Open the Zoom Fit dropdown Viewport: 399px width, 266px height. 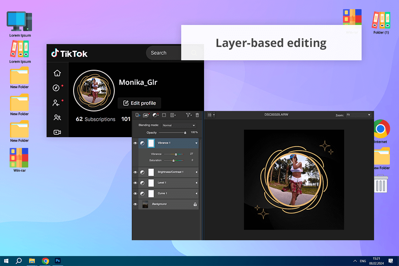[x=359, y=115]
